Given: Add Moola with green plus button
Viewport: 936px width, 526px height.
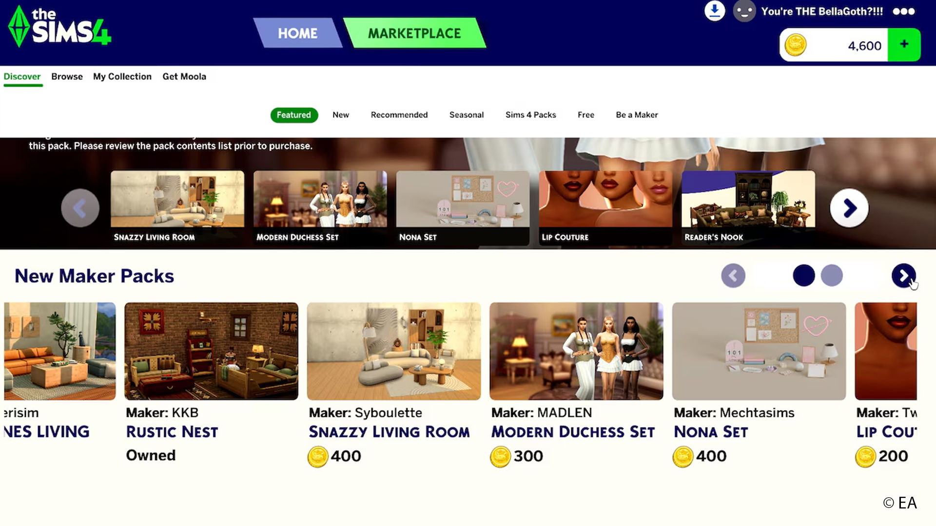Looking at the screenshot, I should (904, 45).
